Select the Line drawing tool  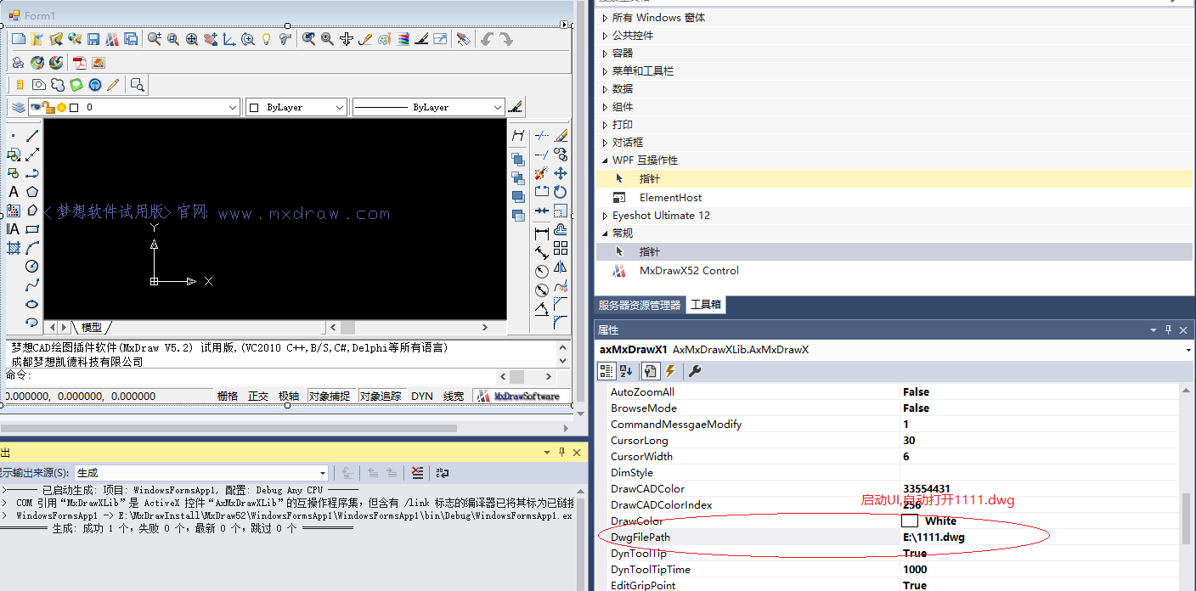click(32, 136)
